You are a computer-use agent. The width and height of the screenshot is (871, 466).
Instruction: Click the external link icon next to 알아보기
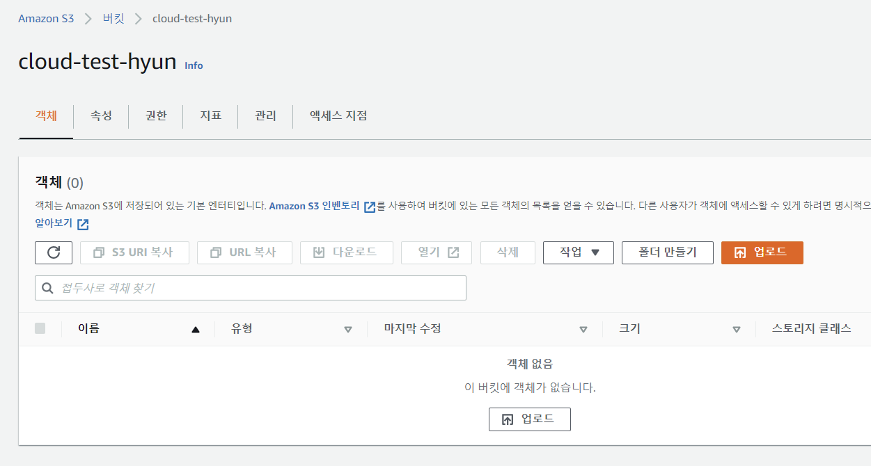pyautogui.click(x=83, y=224)
